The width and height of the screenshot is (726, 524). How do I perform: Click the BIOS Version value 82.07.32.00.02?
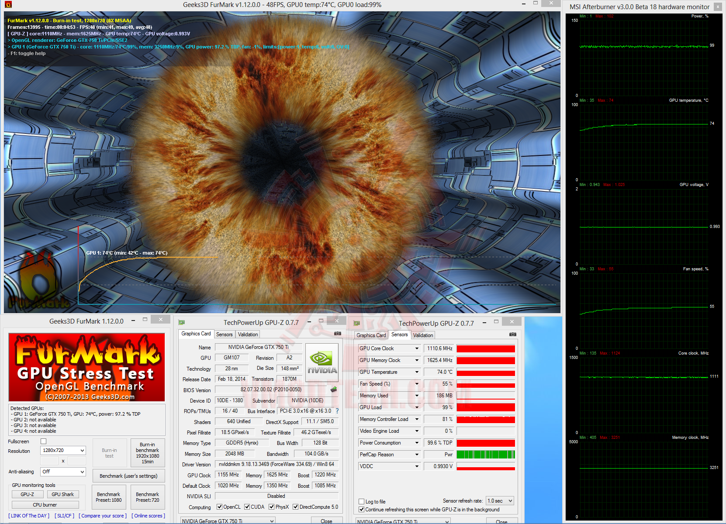click(x=271, y=390)
